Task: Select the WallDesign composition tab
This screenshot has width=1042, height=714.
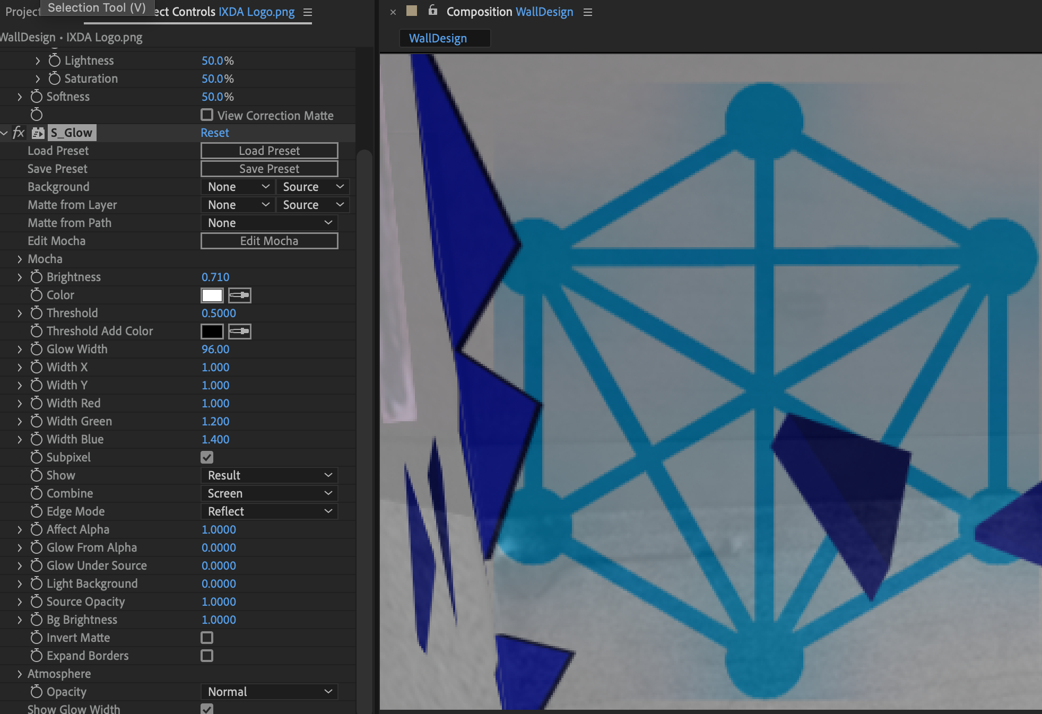Action: (x=445, y=38)
